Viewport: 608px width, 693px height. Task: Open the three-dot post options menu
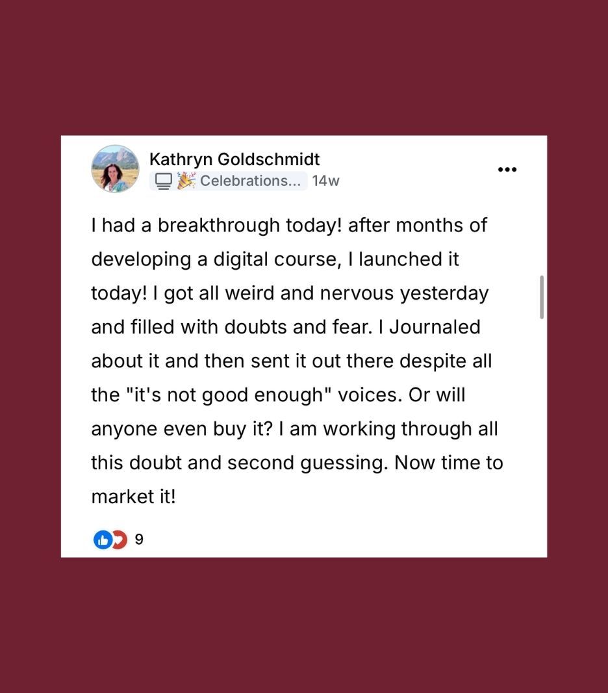click(x=507, y=170)
